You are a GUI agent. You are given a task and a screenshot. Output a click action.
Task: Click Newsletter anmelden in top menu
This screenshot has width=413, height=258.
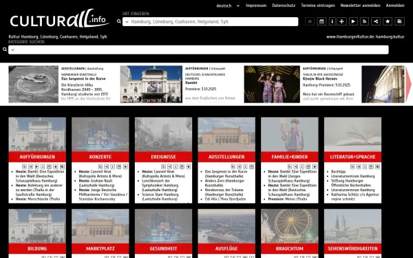click(360, 6)
